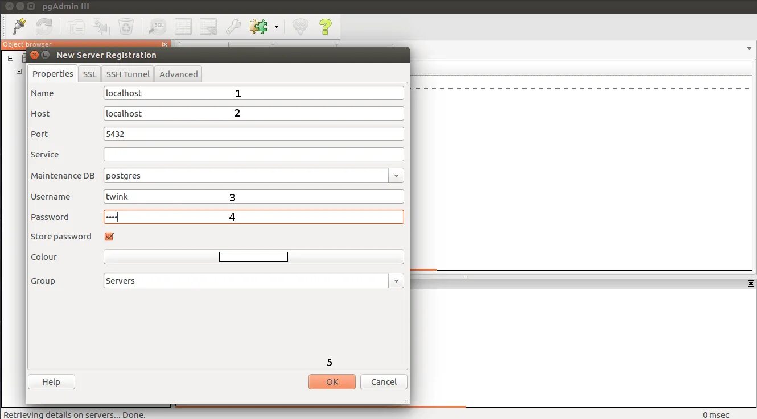Image resolution: width=757 pixels, height=419 pixels.
Task: Switch to the SSL tab
Action: (x=90, y=74)
